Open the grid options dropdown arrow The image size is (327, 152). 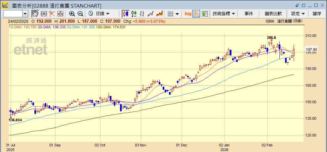177,14
